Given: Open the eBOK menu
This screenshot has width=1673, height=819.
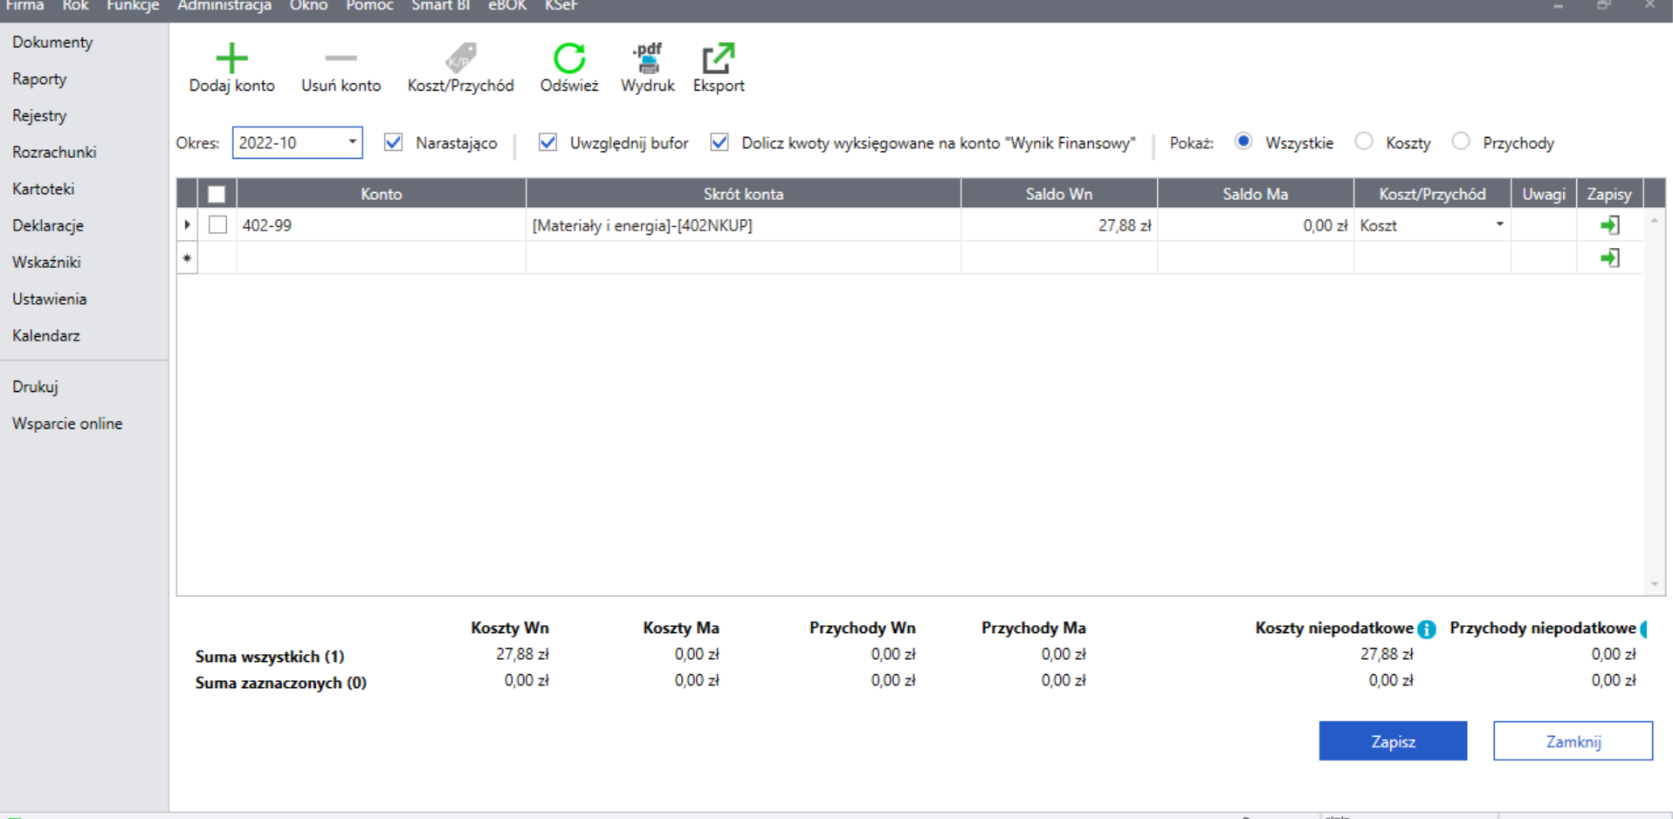Looking at the screenshot, I should point(507,6).
